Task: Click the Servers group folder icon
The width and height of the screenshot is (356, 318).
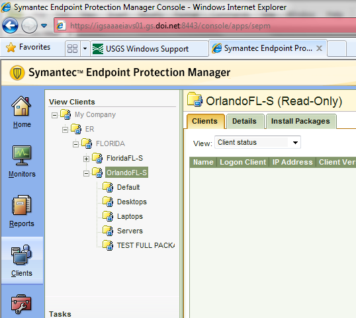Action: pyautogui.click(x=108, y=231)
